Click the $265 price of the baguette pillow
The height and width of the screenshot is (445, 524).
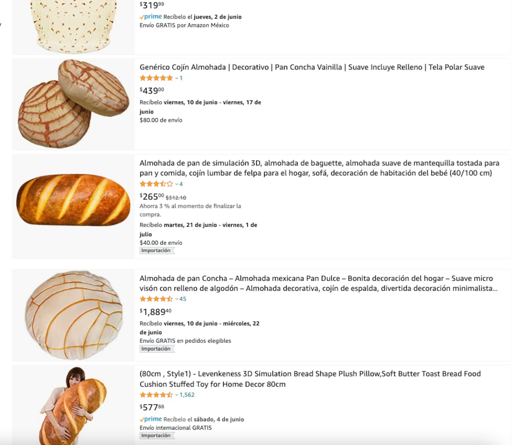pos(152,197)
